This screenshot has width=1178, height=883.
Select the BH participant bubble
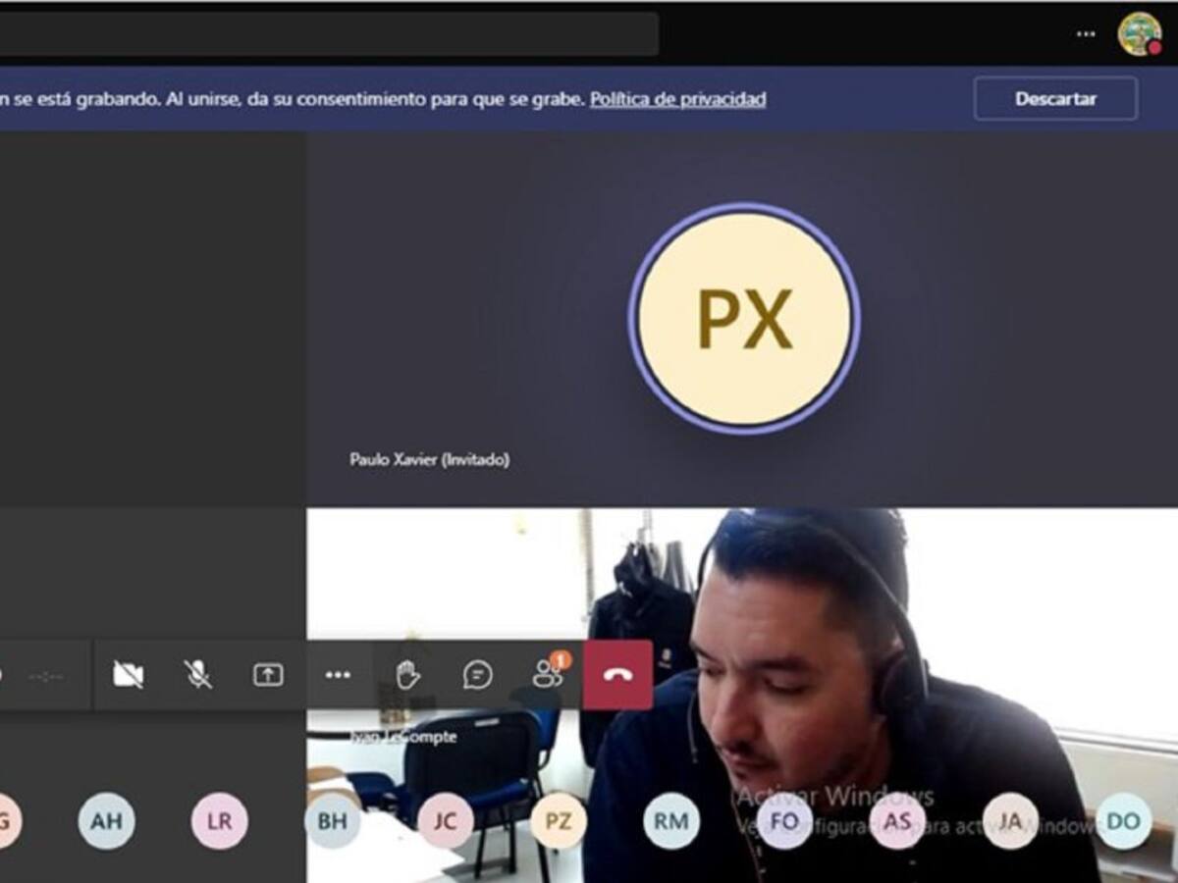pyautogui.click(x=332, y=821)
